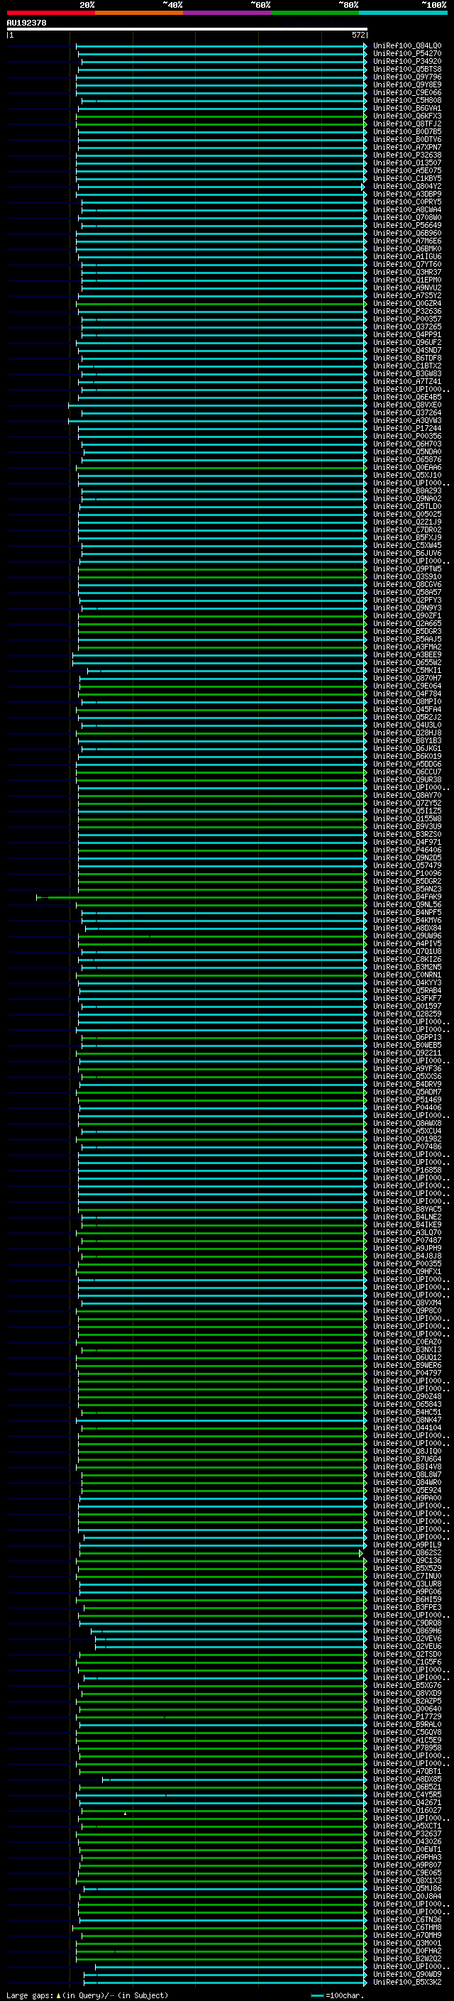Open hit UniRef100_B4FAK9
Screen dimensions: 454x2001
tap(407, 897)
